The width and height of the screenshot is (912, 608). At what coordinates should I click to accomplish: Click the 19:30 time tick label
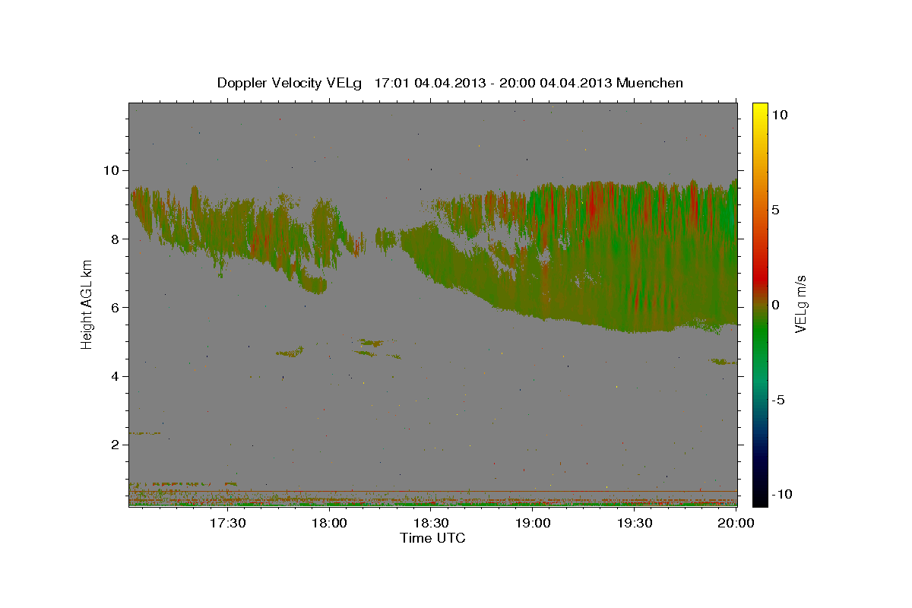tap(635, 523)
